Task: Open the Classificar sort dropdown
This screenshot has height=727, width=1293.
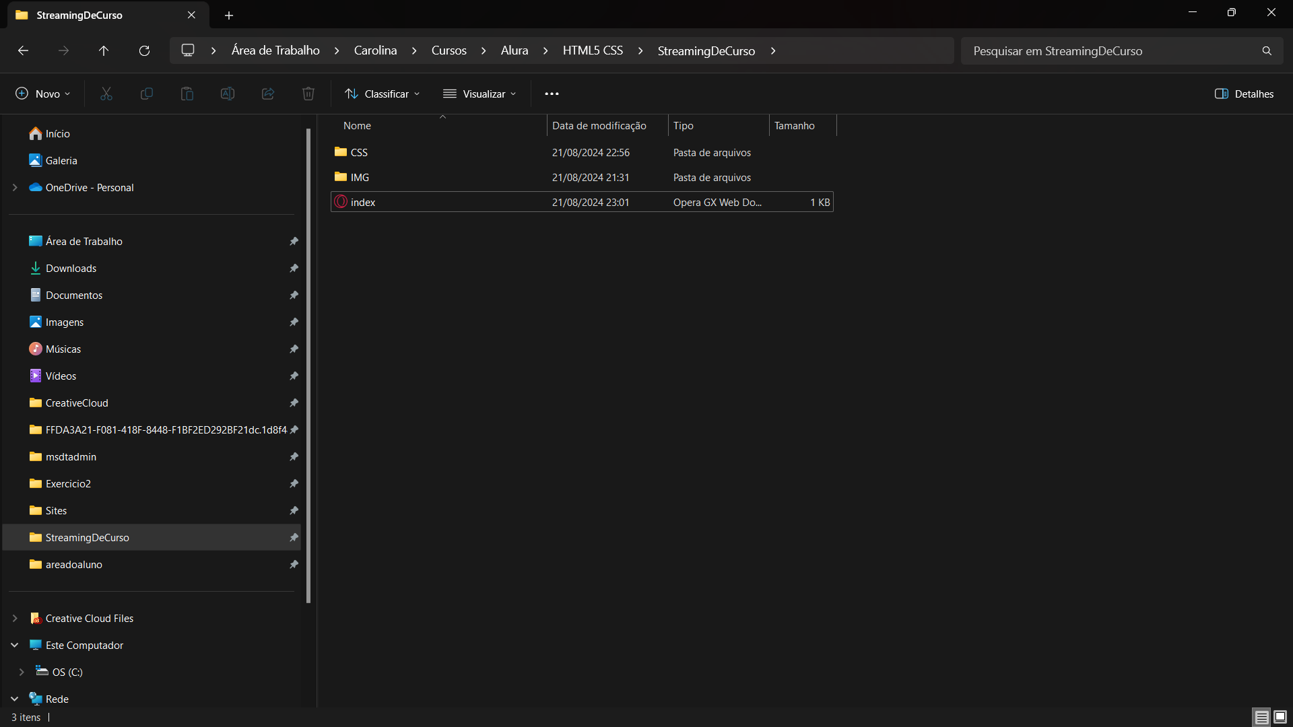Action: point(382,94)
